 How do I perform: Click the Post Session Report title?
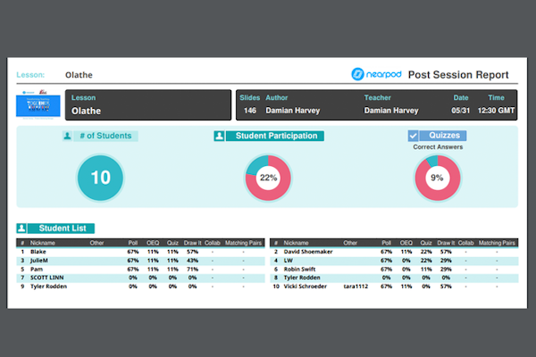pyautogui.click(x=457, y=75)
